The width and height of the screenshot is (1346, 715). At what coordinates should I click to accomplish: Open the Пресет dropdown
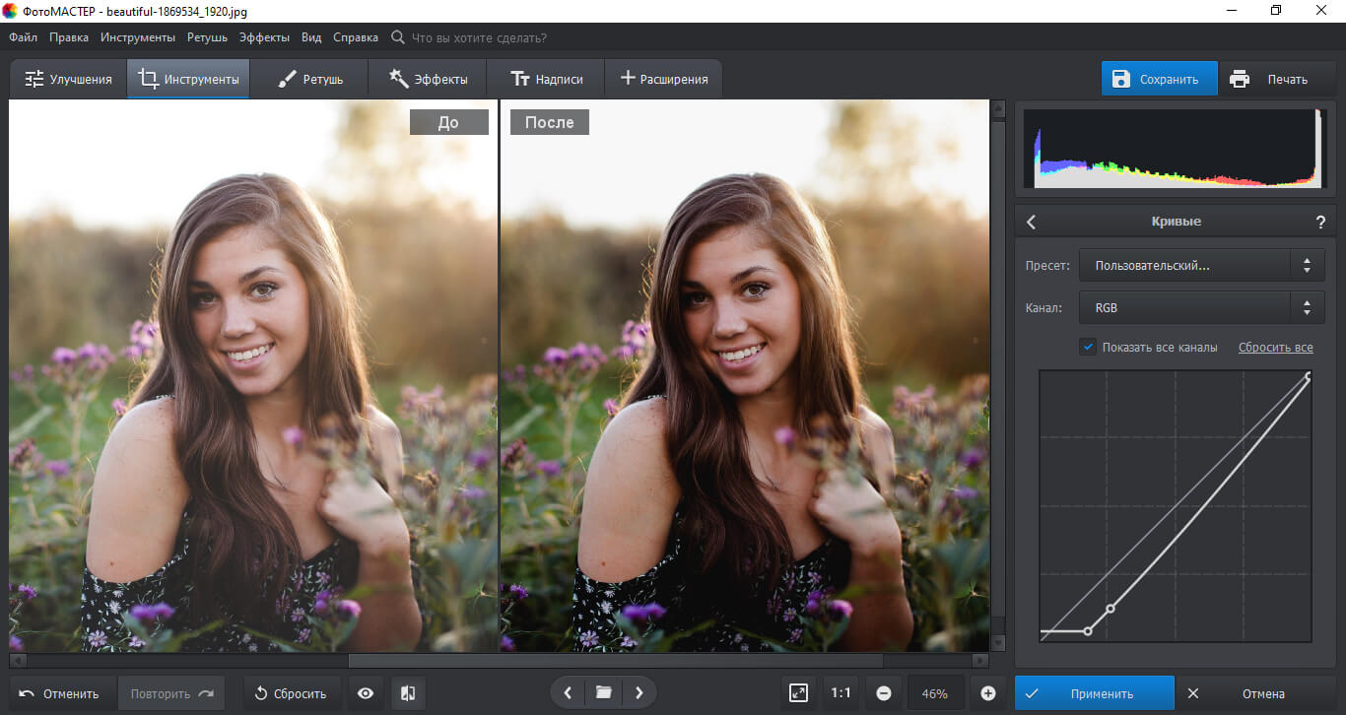1201,265
